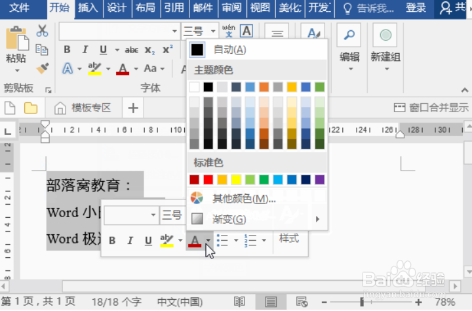Click the mini toolbar bullets icon
Screen dimensions: 472x311
(223, 241)
